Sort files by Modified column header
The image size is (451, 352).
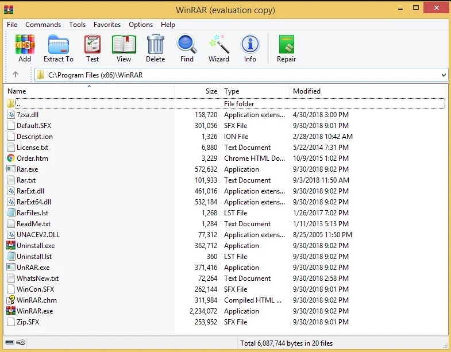pos(367,91)
